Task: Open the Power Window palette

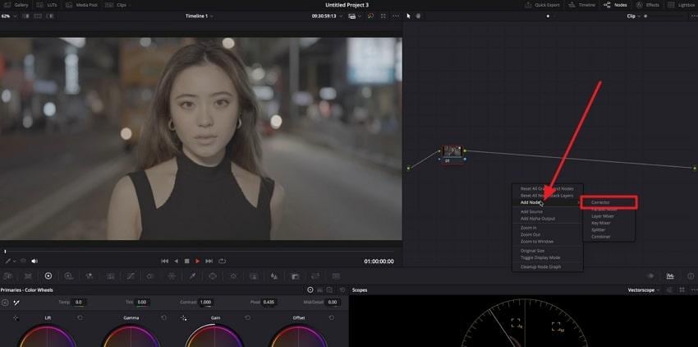Action: click(213, 276)
